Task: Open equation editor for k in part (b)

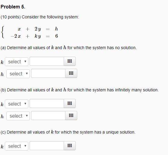Action: click(x=70, y=103)
